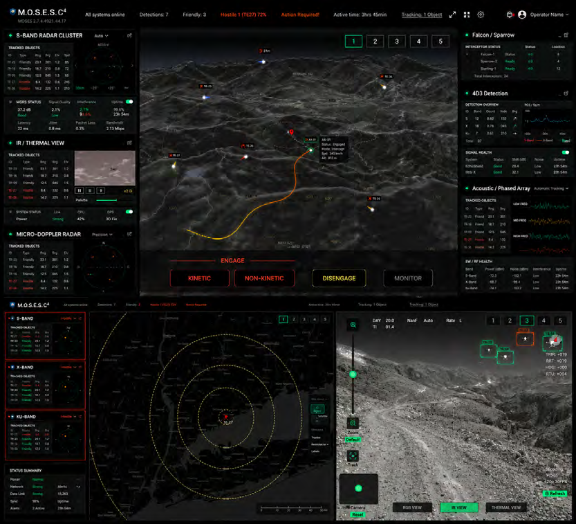Pop out the Micro-Doppler Radar panel
This screenshot has width=576, height=524.
click(x=129, y=234)
